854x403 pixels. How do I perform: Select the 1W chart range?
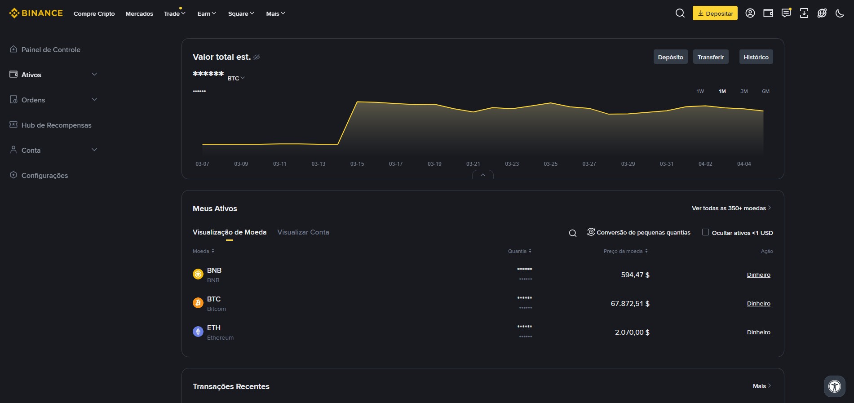[700, 91]
